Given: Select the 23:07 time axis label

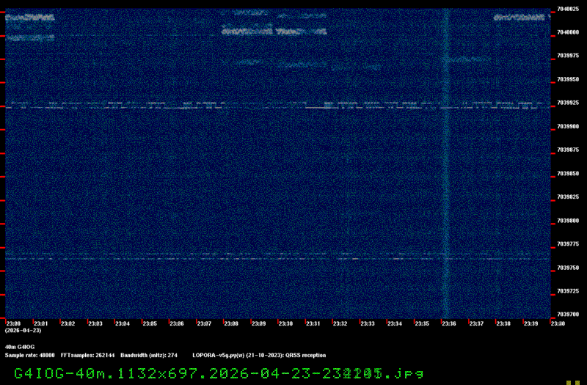Looking at the screenshot, I should coord(204,323).
